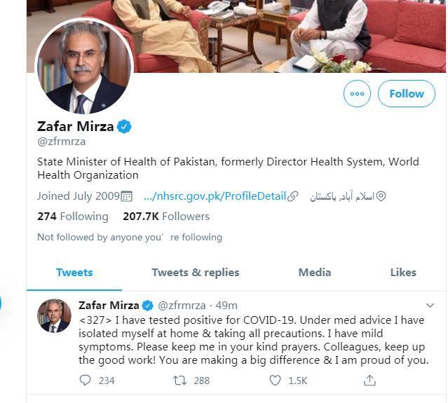Image resolution: width=448 pixels, height=403 pixels.
Task: Click the small avatar beside the tweet
Action: click(x=54, y=316)
